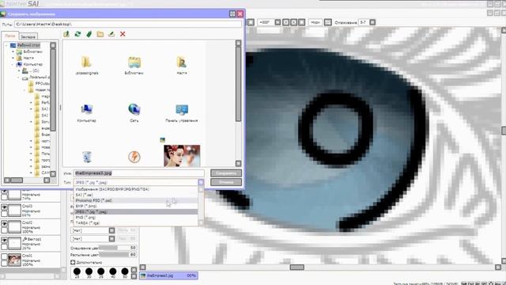The height and width of the screenshot is (285, 506).
Task: Choose PNG (*.png) file type
Action: 136,218
